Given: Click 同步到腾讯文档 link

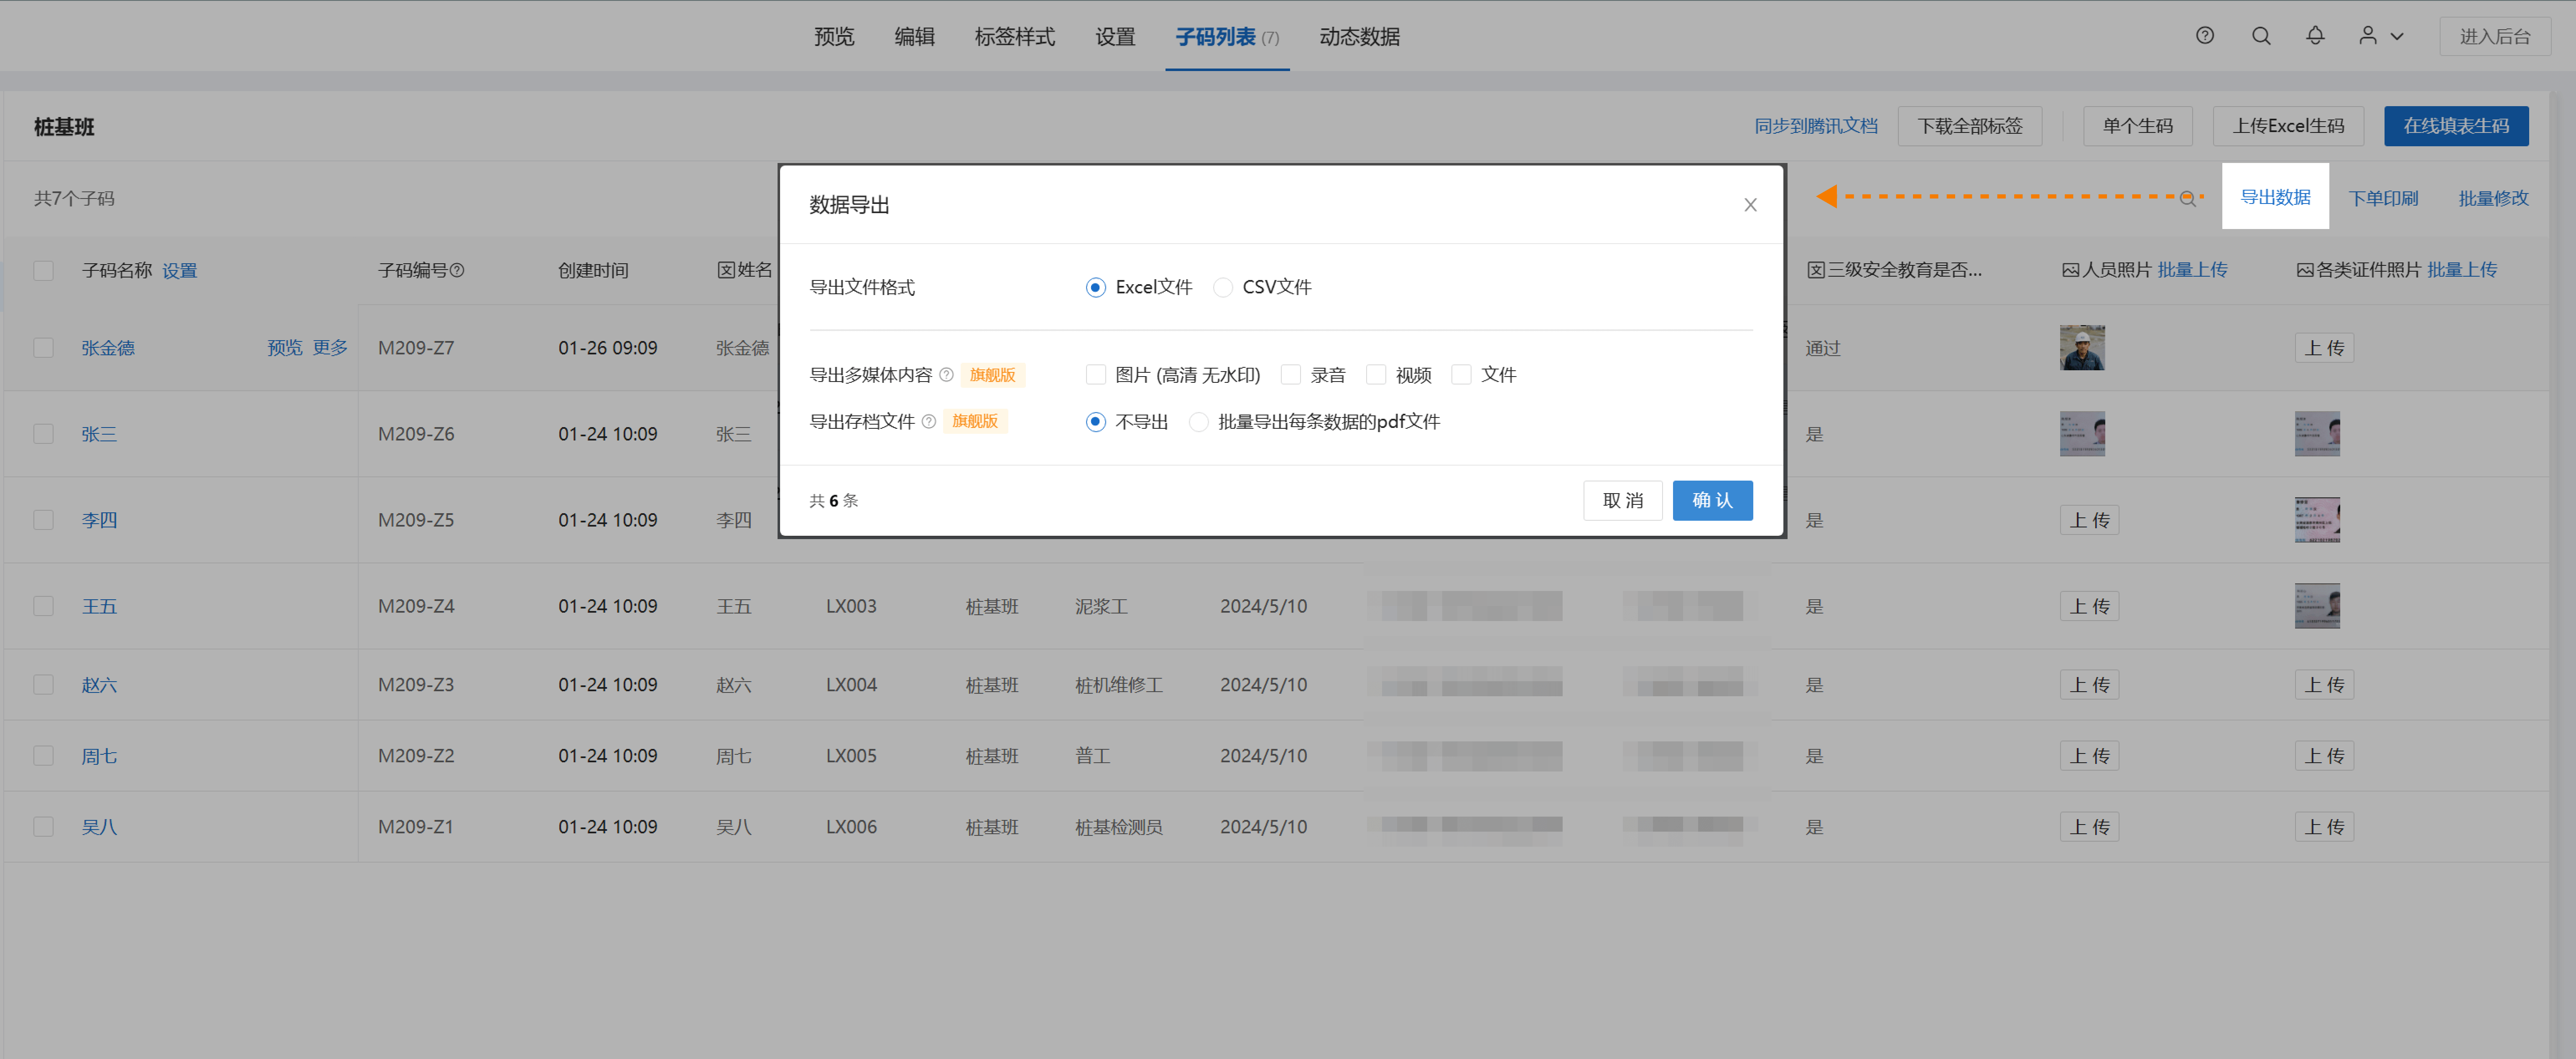Looking at the screenshot, I should click(x=1816, y=126).
